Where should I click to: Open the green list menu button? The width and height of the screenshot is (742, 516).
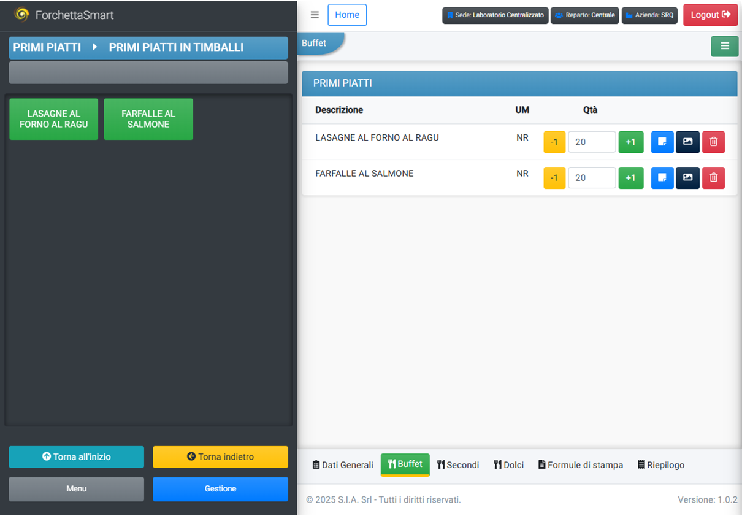(x=724, y=46)
